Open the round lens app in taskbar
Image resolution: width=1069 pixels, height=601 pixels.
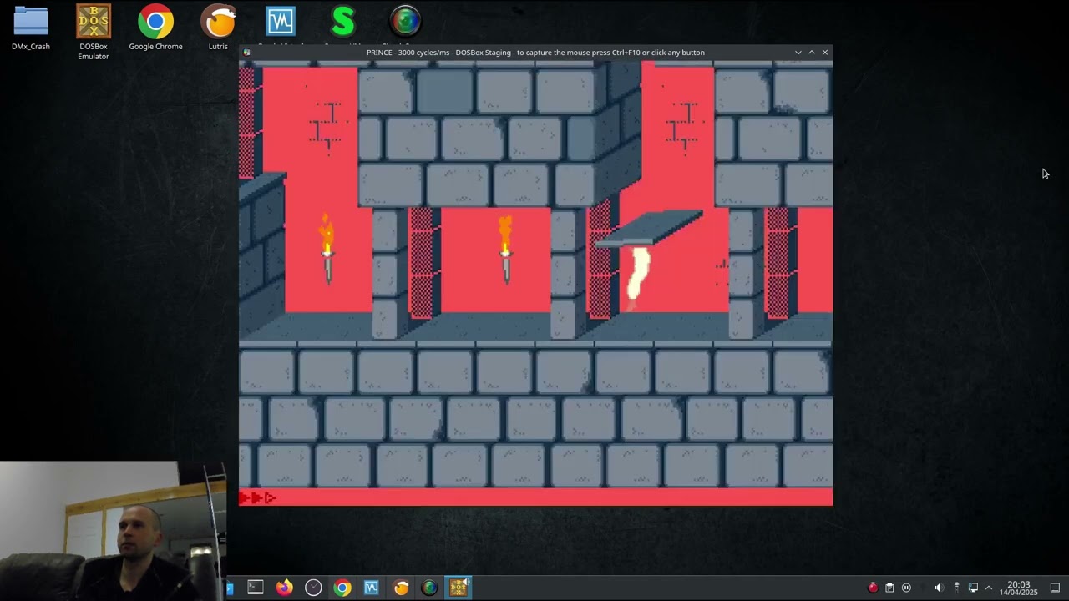(429, 588)
